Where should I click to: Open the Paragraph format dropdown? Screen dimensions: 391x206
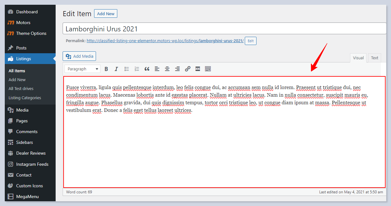82,69
